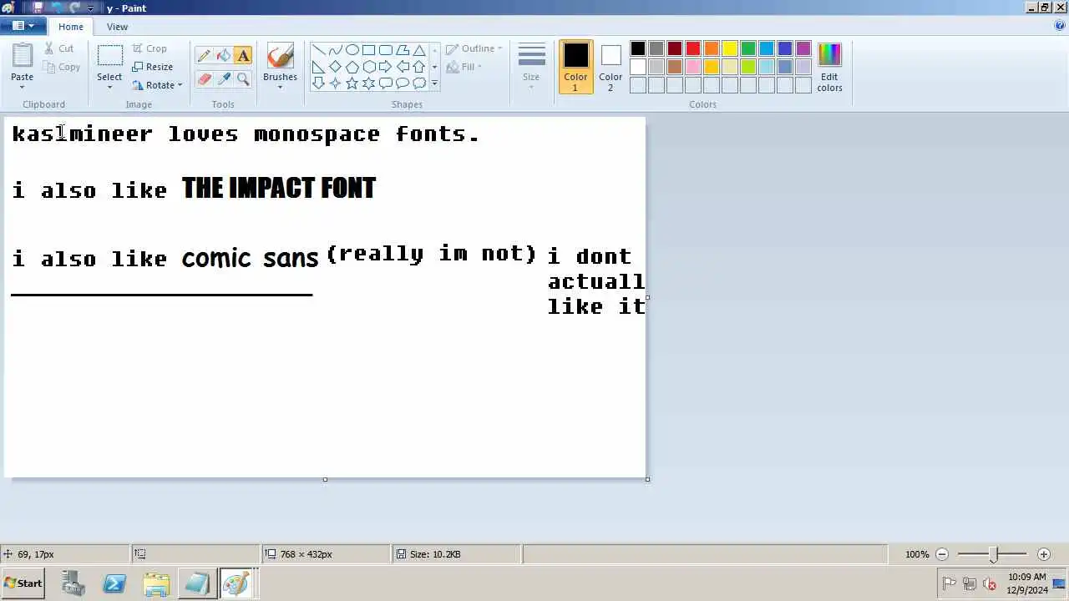Image resolution: width=1069 pixels, height=601 pixels.
Task: Choose the Oval callout shape
Action: [402, 83]
